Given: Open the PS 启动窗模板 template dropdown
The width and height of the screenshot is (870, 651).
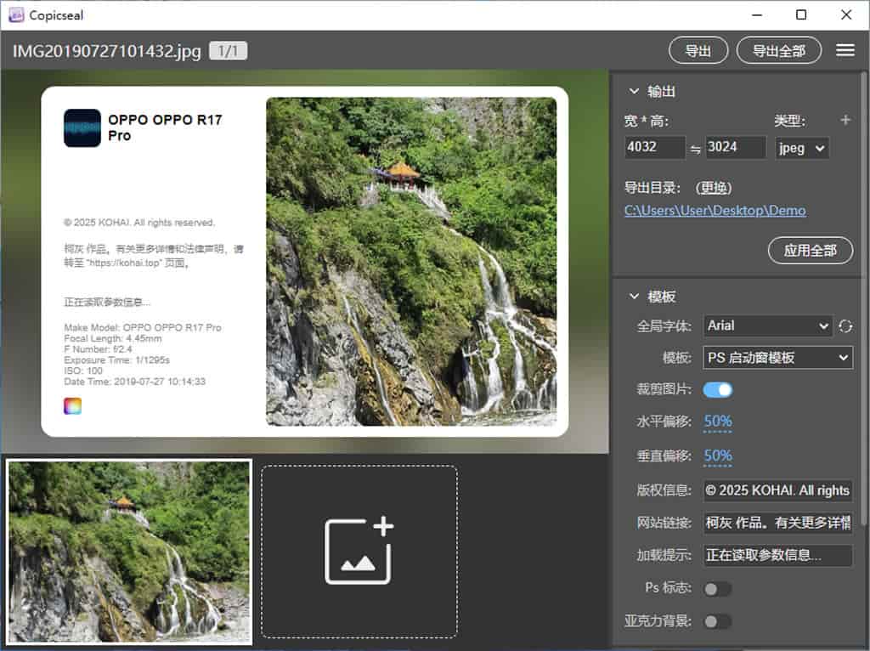Looking at the screenshot, I should pyautogui.click(x=777, y=358).
